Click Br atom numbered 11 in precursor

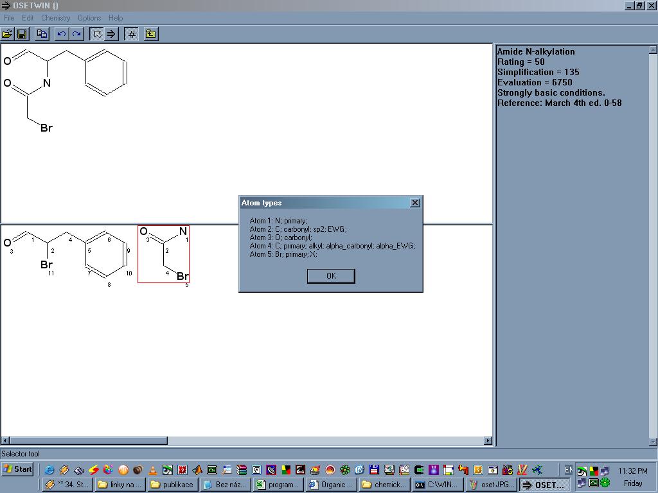pyautogui.click(x=46, y=264)
